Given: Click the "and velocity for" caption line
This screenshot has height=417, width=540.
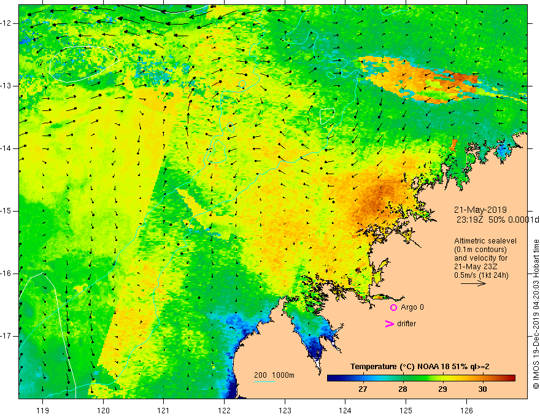Looking at the screenshot, I should click(x=481, y=258).
